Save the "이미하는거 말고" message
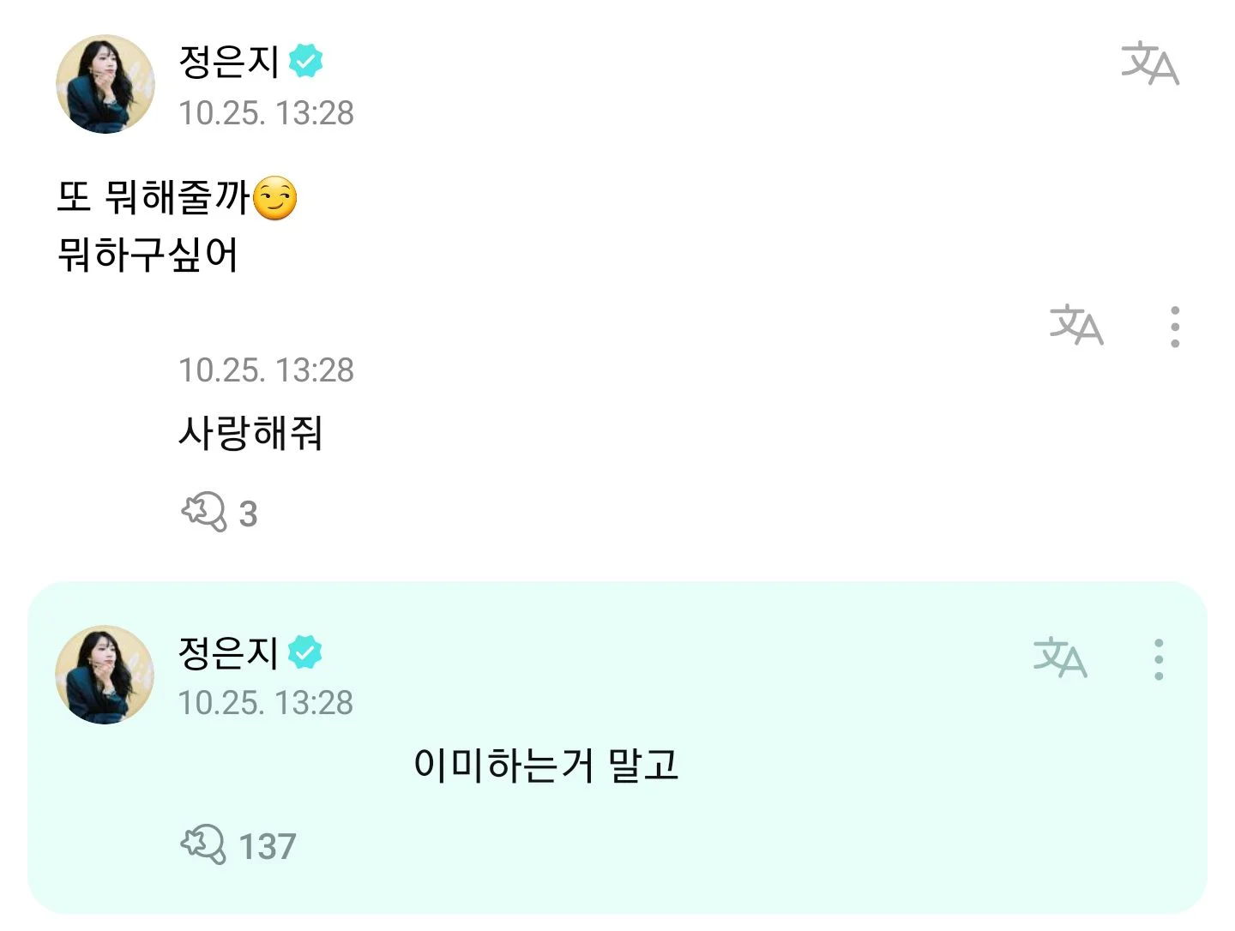 coord(203,844)
